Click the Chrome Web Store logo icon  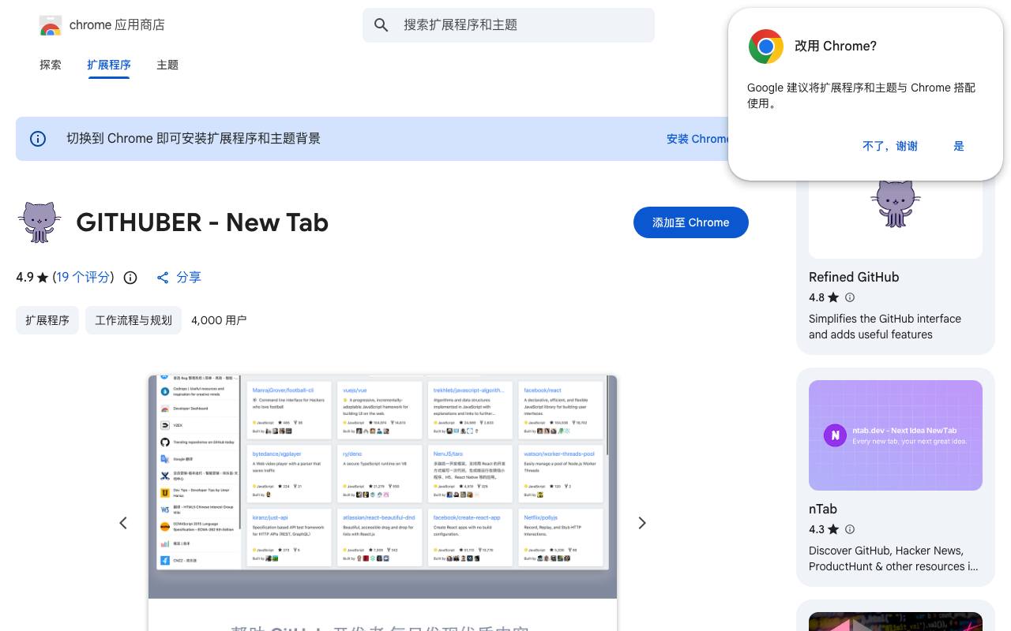pyautogui.click(x=50, y=25)
